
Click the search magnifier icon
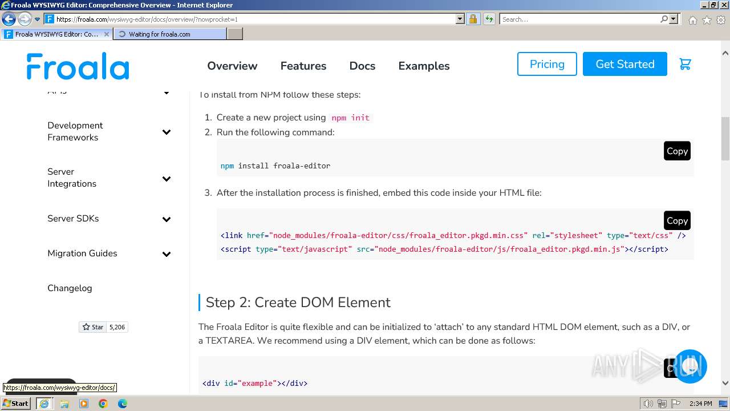[664, 19]
